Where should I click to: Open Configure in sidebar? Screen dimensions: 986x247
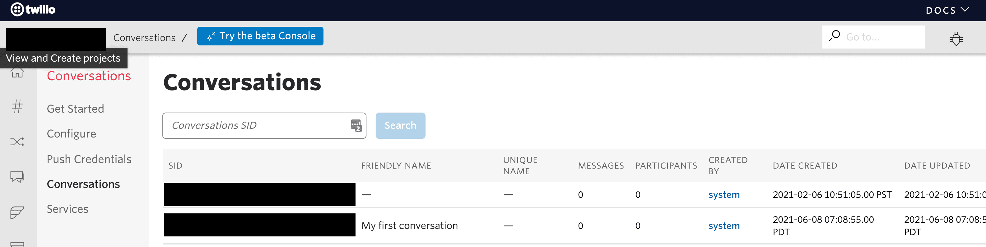71,134
